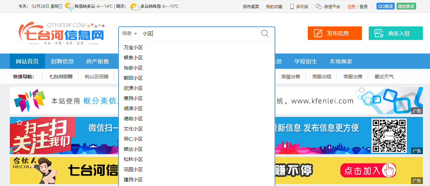Screen dimensions: 430x186
Task: Select 万宝小区 from the suggestion list
Action: (133, 47)
